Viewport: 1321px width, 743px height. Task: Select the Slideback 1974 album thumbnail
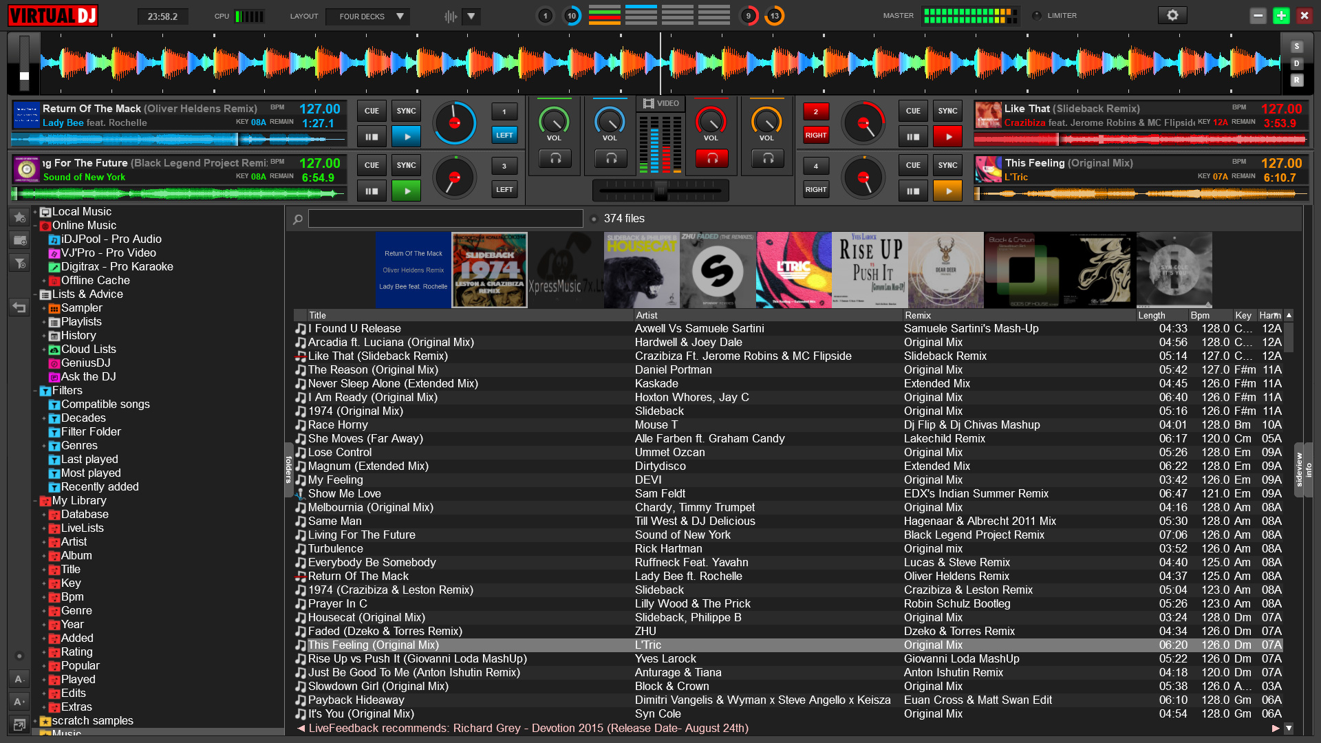point(489,270)
